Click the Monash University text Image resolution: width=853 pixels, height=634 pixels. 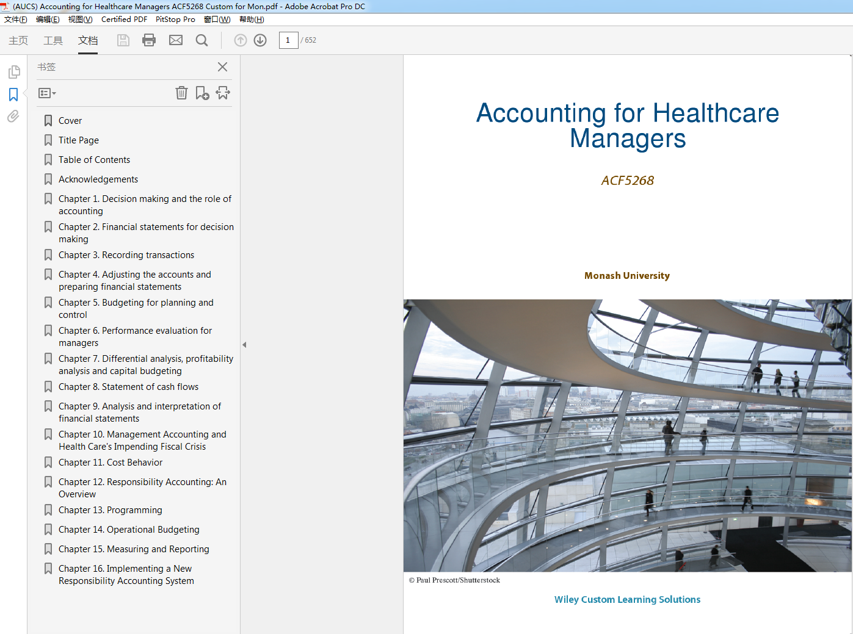[x=627, y=276]
